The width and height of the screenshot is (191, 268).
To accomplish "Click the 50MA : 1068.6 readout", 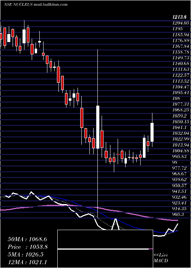I will (x=28, y=239).
